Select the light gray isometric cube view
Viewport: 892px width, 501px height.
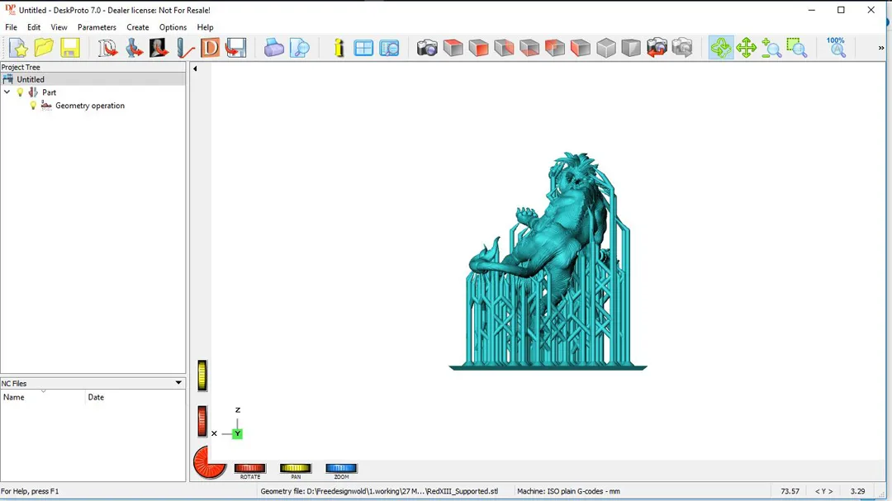point(606,48)
